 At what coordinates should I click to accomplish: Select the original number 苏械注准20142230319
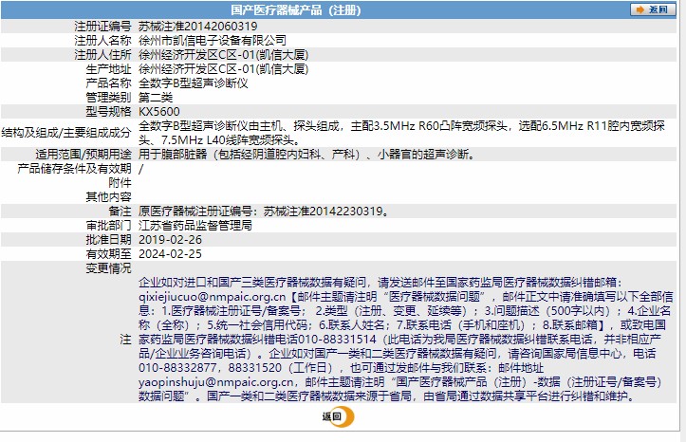[323, 212]
